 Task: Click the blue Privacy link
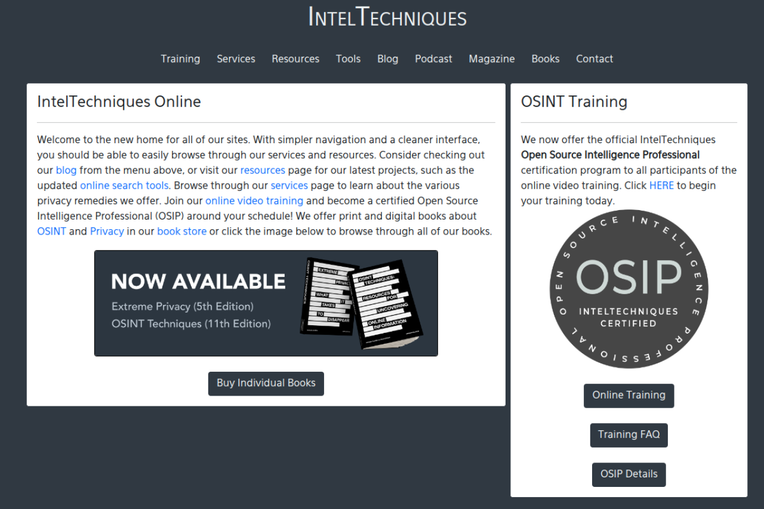tap(107, 232)
